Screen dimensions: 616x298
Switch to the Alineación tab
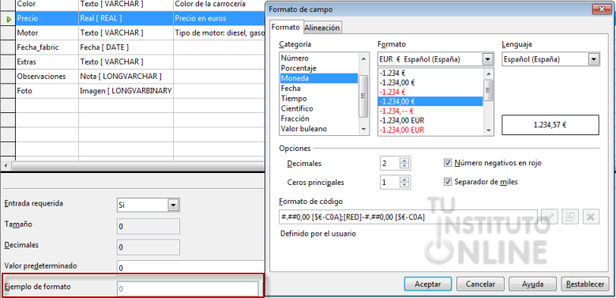click(x=322, y=28)
